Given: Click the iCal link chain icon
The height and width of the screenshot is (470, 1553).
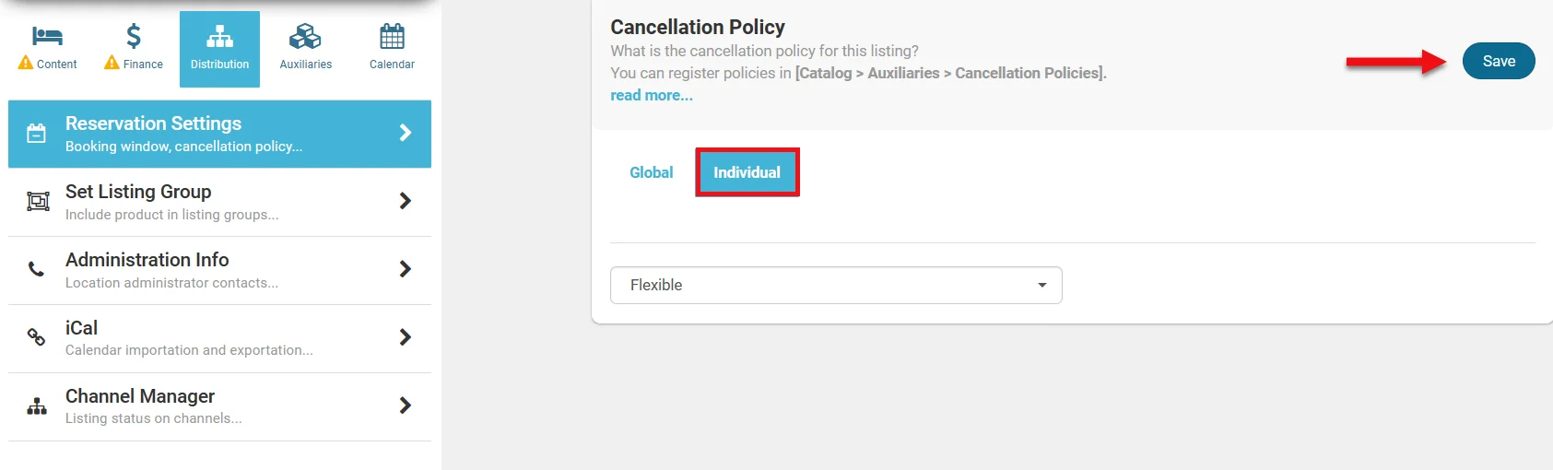Looking at the screenshot, I should 37,337.
